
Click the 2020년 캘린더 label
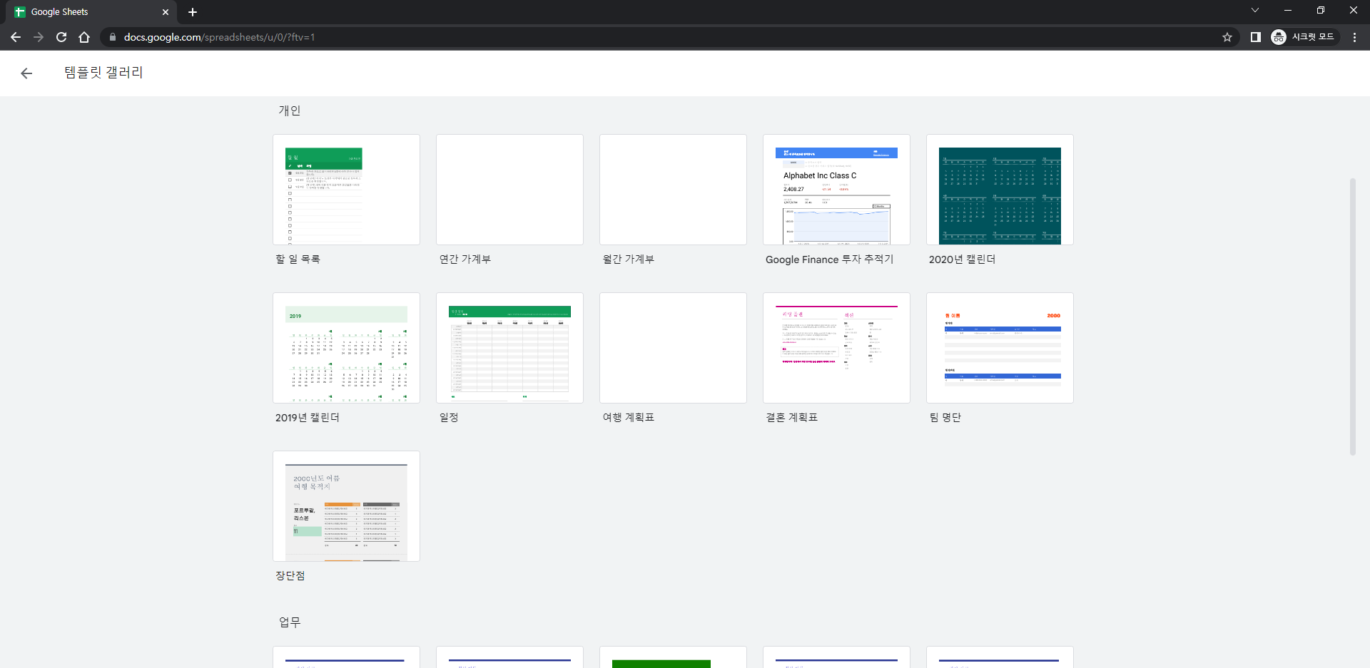(x=962, y=260)
